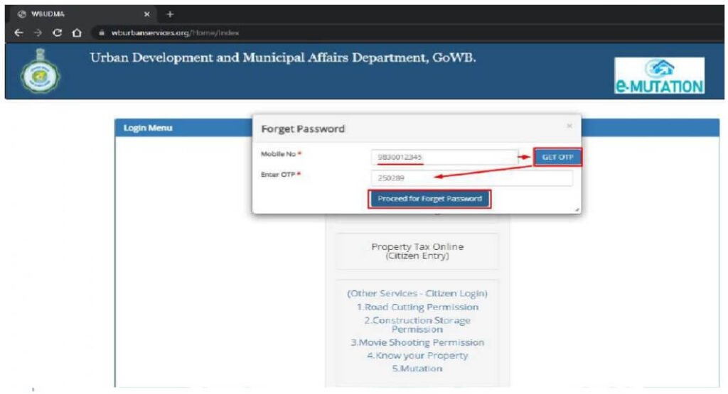Screen dimensions: 728x394
Task: Click Proceed for Forget Password button
Action: point(429,199)
